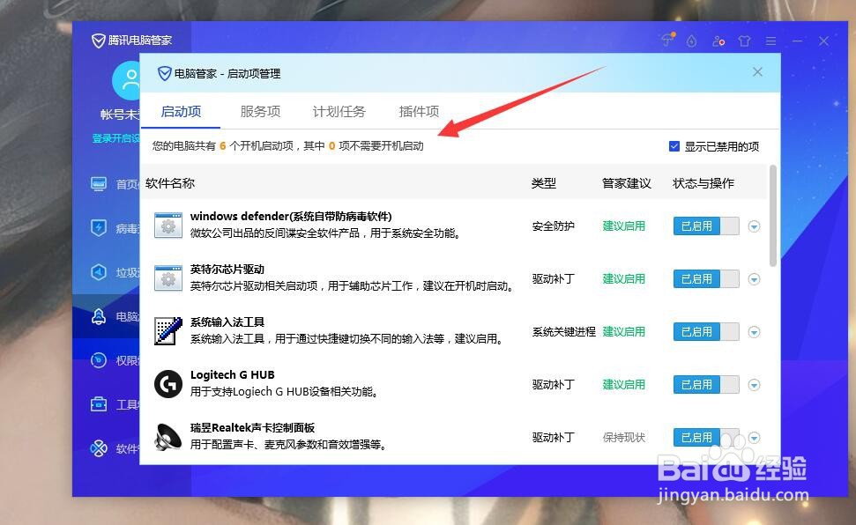Open the account avatar icon
The image size is (856, 525).
click(x=126, y=80)
